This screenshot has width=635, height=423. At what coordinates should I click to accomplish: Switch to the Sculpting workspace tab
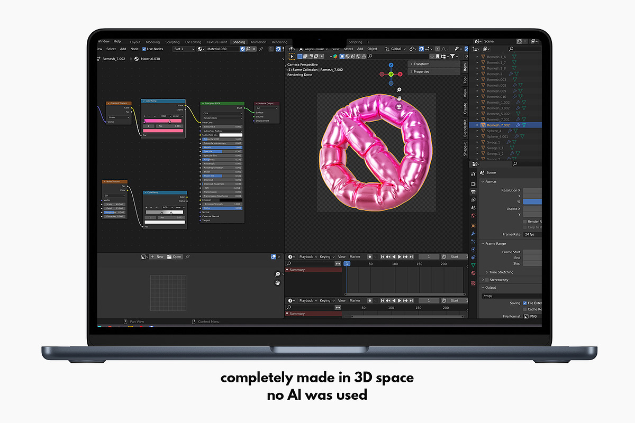tap(173, 42)
